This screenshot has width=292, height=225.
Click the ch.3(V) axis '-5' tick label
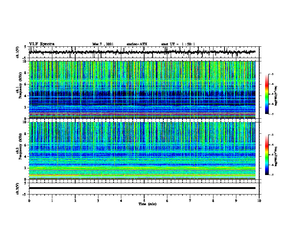click(x=25, y=194)
